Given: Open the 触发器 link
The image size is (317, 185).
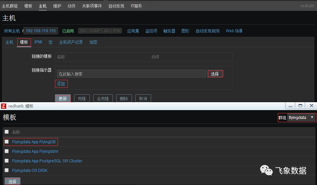Looking at the screenshot, I should click(169, 31).
